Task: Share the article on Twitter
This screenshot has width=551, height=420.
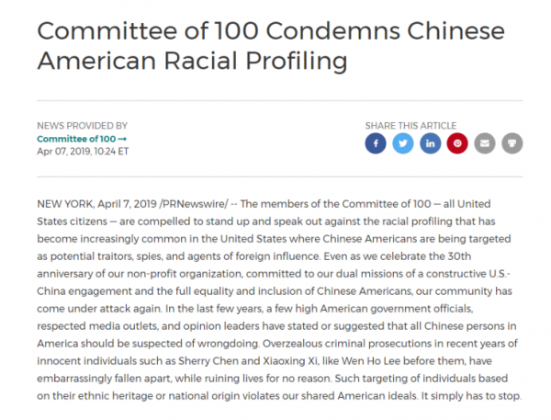Action: 403,143
